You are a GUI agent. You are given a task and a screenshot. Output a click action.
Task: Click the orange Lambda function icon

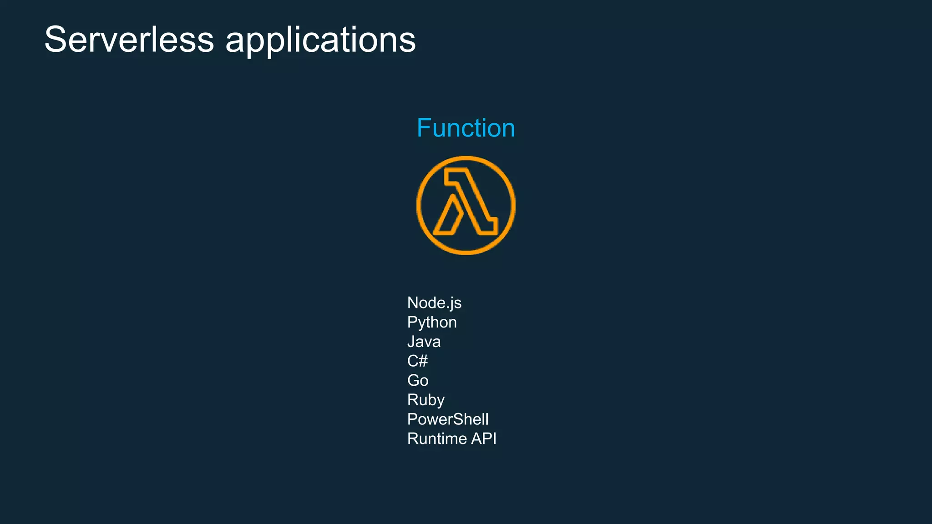click(466, 205)
